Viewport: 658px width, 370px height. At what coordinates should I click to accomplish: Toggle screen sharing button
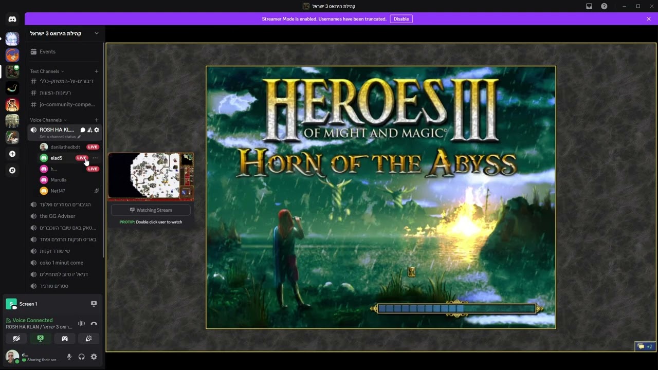41,339
